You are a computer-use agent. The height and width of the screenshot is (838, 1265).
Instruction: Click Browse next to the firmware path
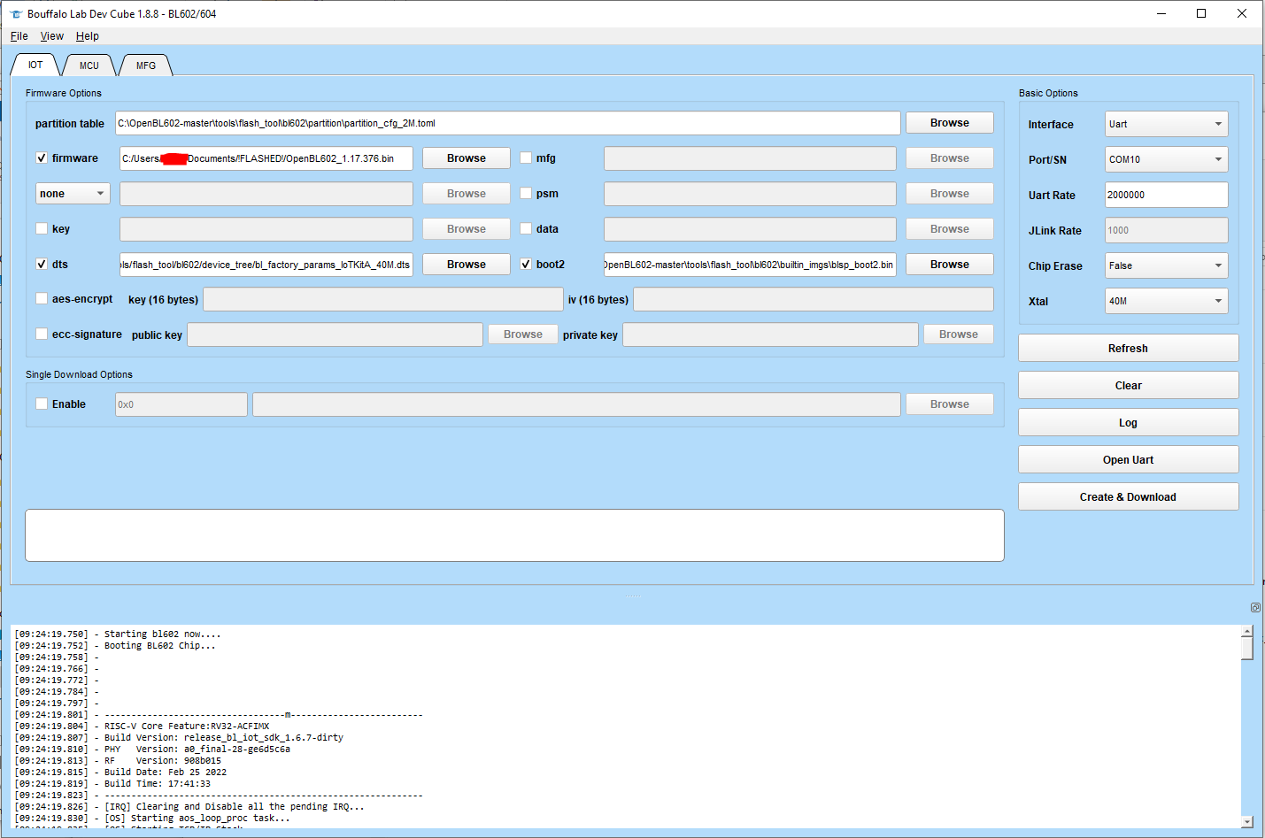point(467,158)
